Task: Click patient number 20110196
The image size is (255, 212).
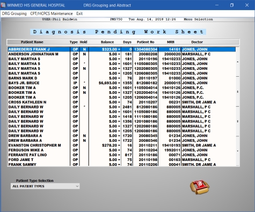Action: pos(148,59)
